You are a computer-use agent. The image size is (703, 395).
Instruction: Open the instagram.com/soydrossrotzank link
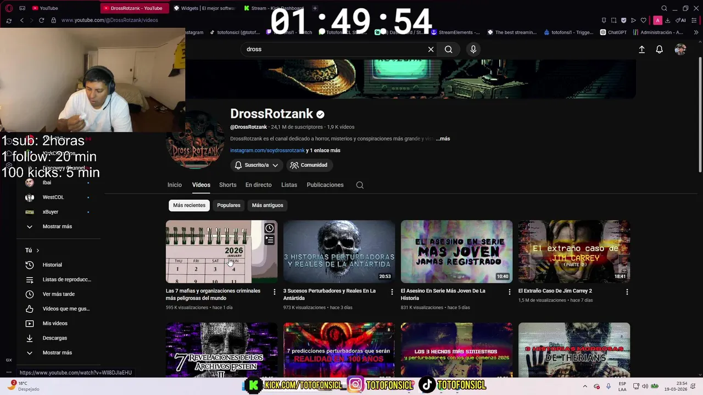[x=267, y=150]
